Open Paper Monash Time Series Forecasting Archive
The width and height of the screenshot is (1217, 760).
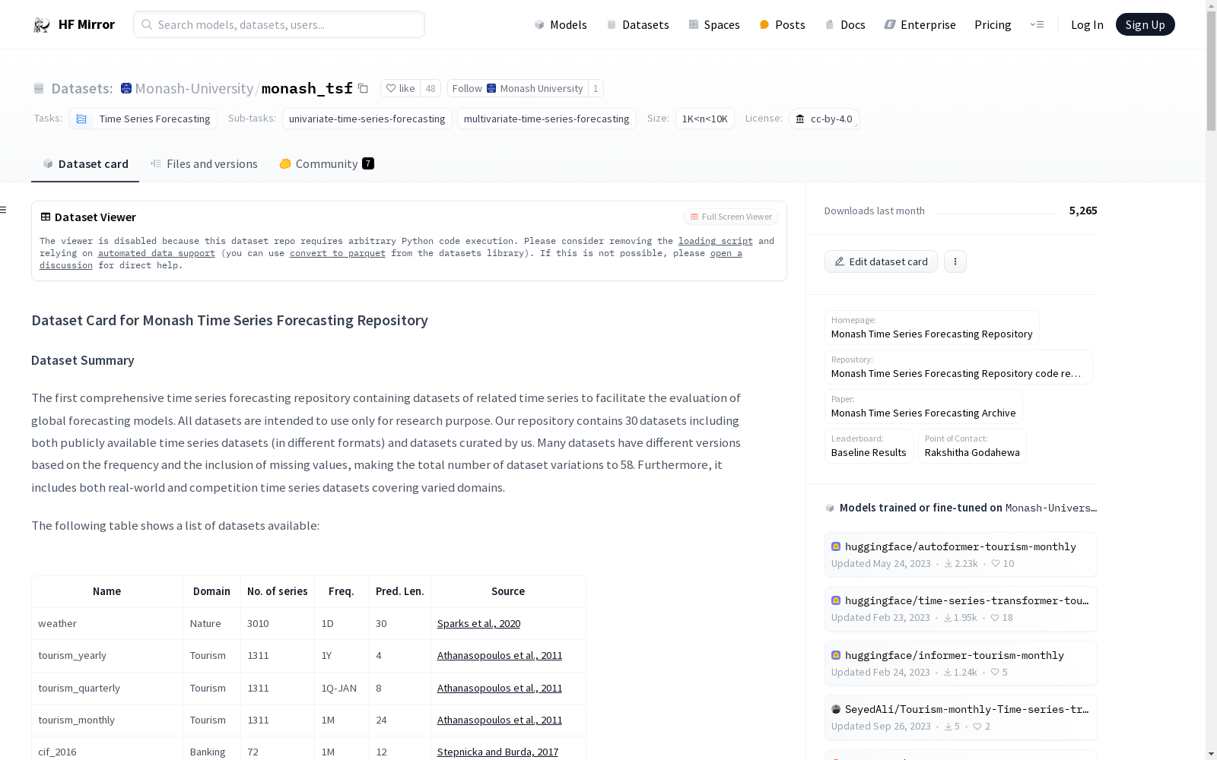pyautogui.click(x=923, y=407)
